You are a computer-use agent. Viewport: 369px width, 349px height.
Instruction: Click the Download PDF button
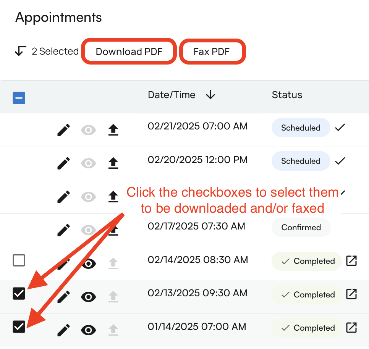click(129, 51)
